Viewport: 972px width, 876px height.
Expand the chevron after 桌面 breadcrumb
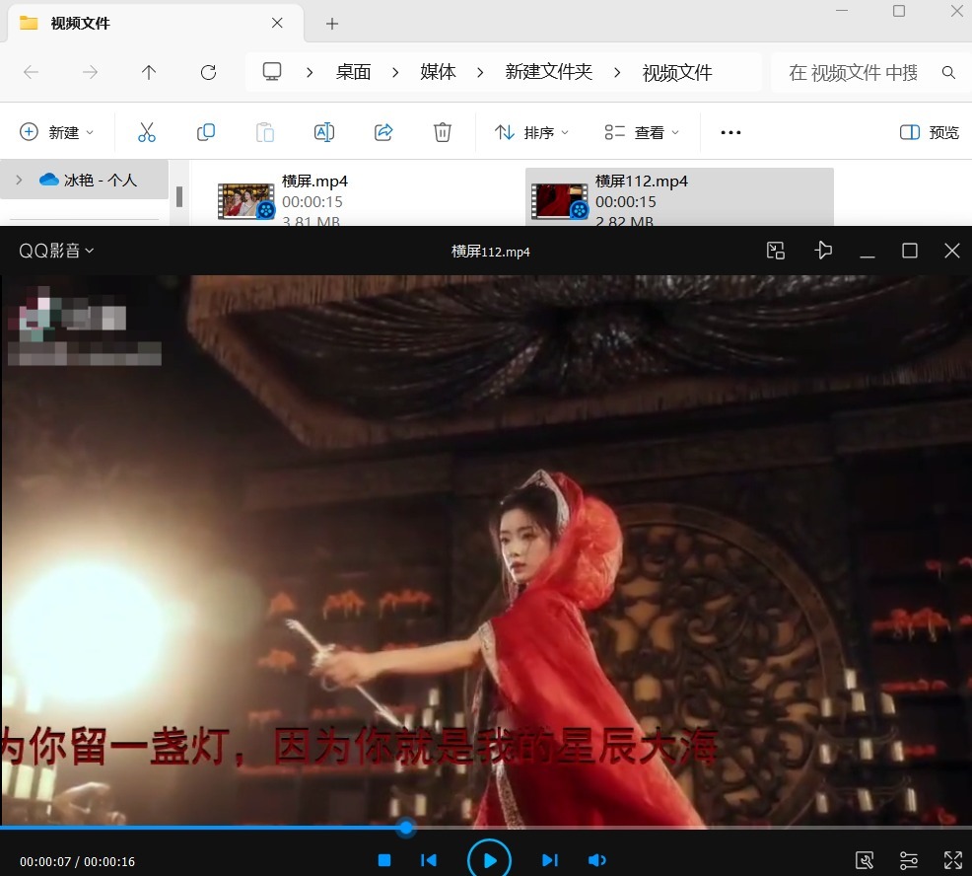[x=395, y=73]
